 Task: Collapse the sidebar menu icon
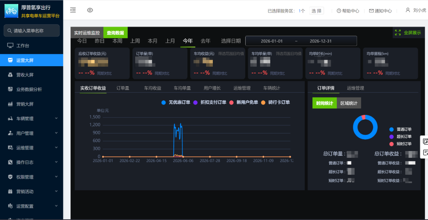point(73,10)
